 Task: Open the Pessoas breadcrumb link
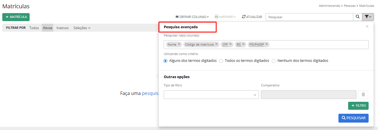(x=350, y=6)
